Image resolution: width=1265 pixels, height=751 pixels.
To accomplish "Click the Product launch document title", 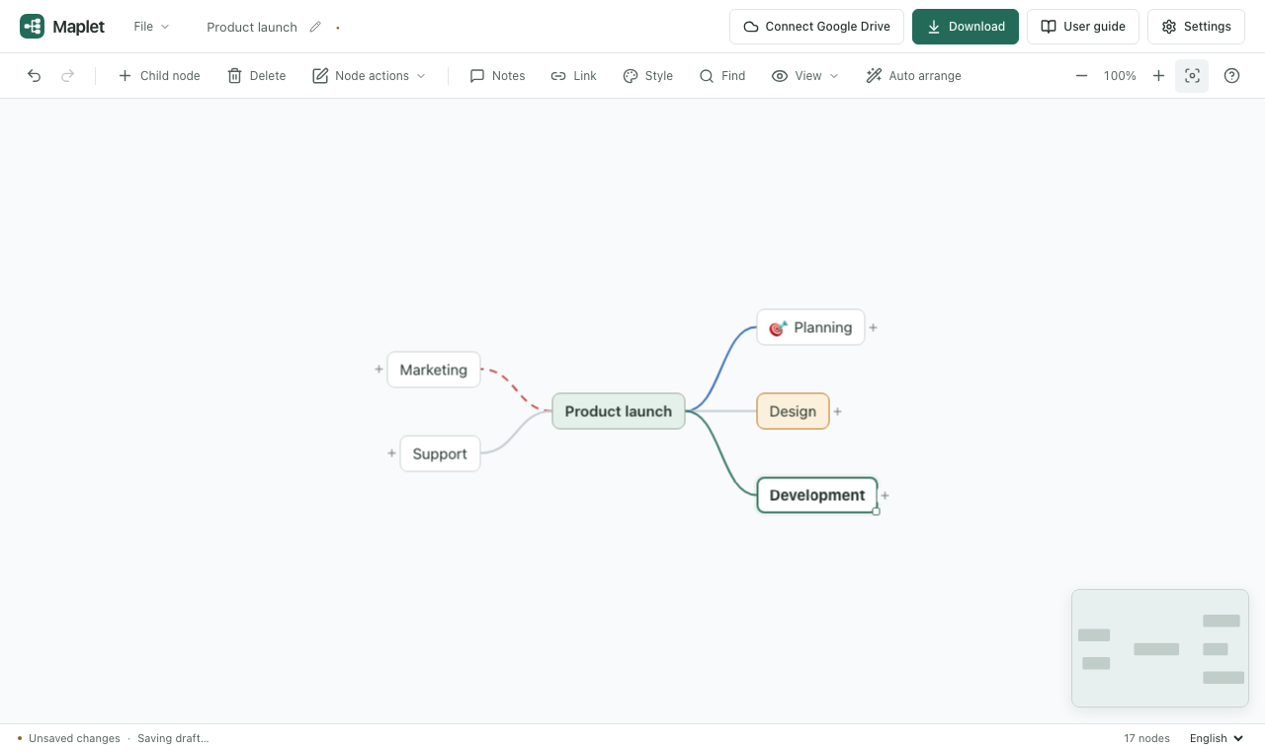I will coord(252,27).
